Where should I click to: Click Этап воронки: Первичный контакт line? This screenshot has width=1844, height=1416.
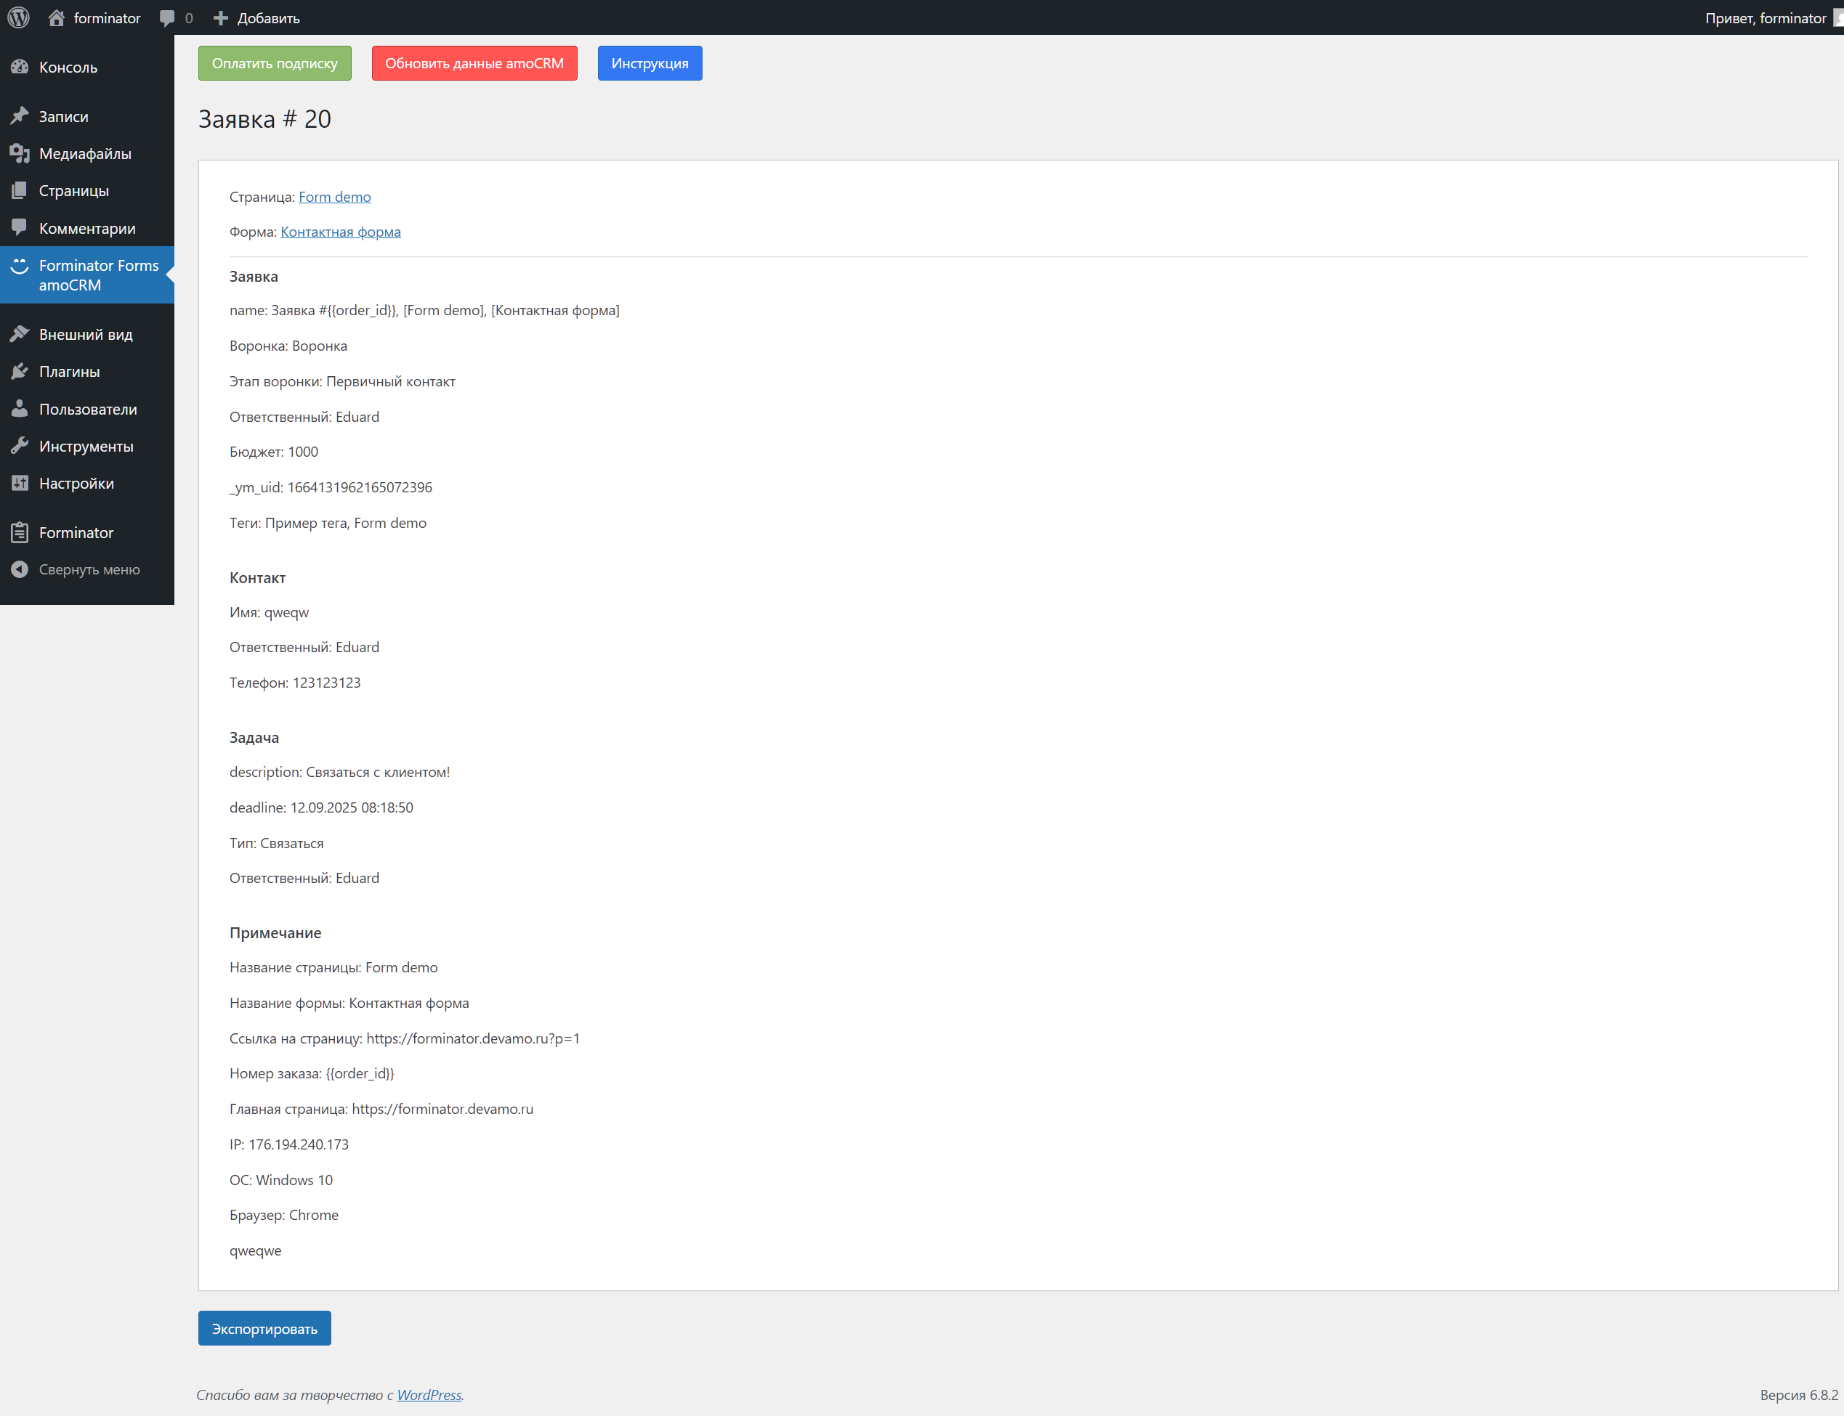[342, 381]
